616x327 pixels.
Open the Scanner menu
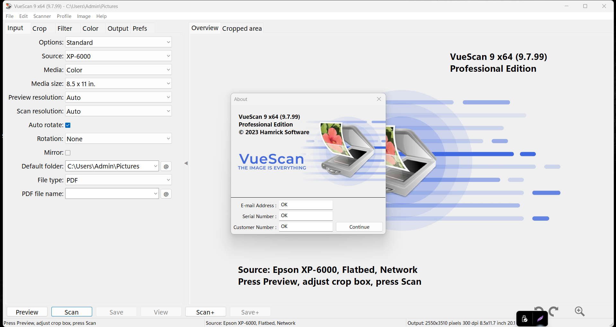coord(42,16)
